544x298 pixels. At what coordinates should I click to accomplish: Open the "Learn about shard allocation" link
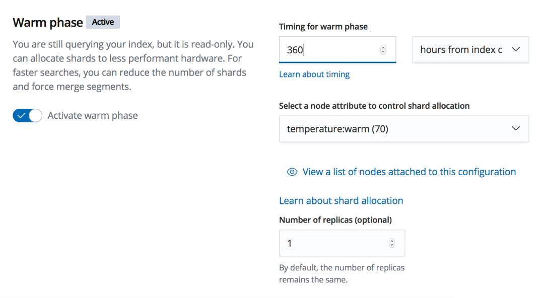tap(341, 201)
